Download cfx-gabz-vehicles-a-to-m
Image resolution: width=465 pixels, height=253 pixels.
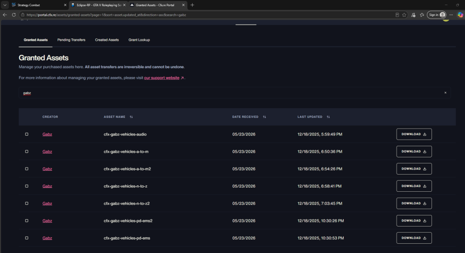(x=414, y=151)
